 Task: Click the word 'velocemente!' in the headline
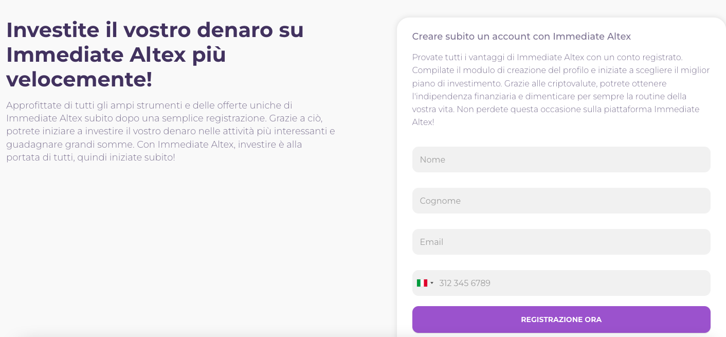79,79
